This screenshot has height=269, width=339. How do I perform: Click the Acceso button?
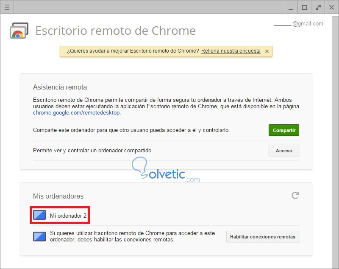(284, 150)
